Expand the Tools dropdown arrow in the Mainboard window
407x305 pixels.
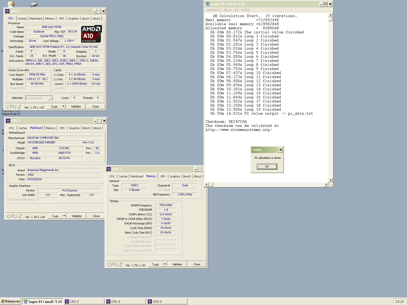tap(64, 216)
